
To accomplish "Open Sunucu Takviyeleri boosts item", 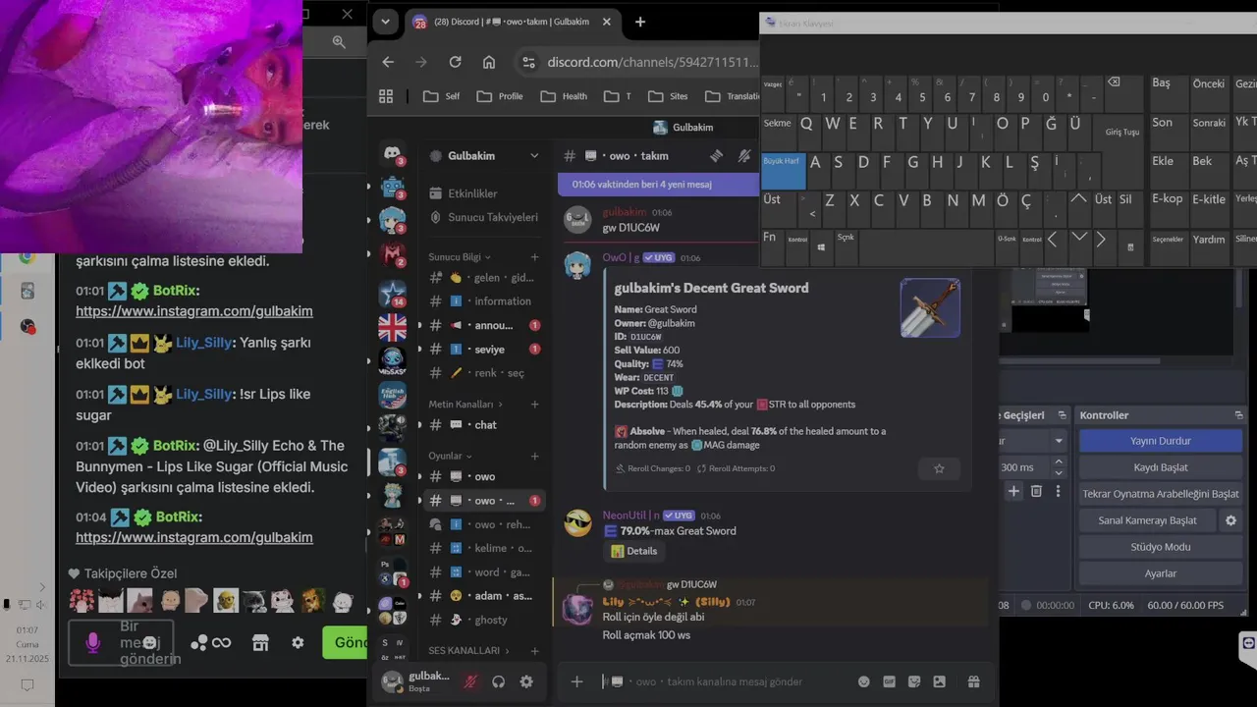I will coord(484,217).
